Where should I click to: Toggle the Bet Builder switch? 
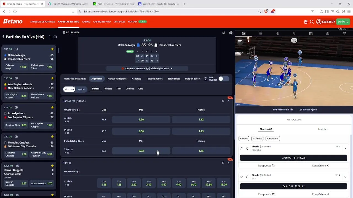point(224,79)
